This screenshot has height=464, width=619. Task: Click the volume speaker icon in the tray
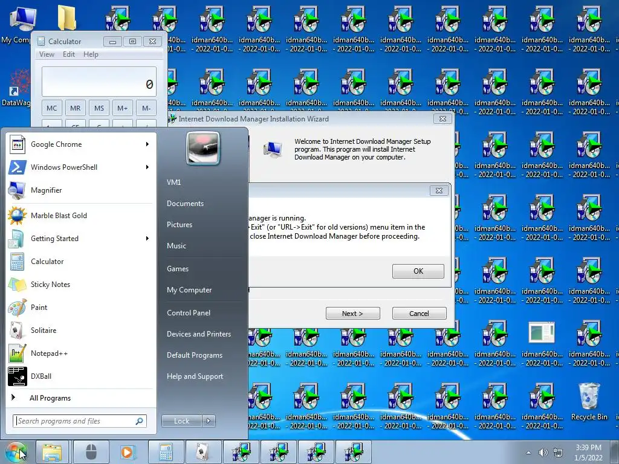543,453
